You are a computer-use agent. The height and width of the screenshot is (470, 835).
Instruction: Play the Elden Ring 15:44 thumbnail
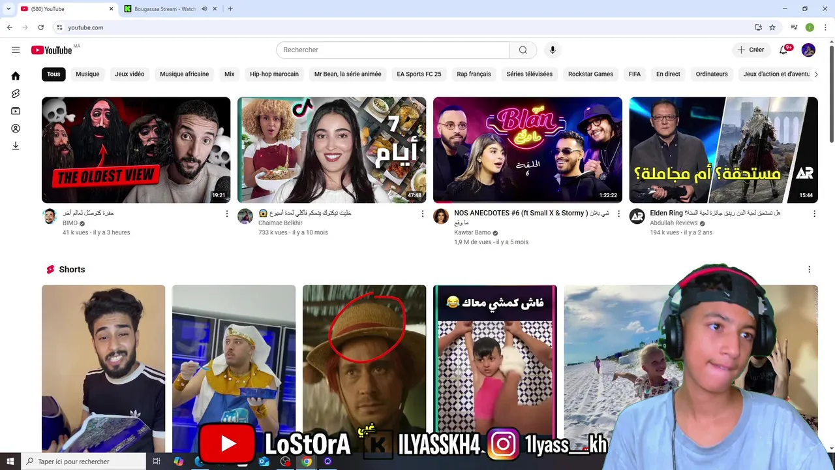click(723, 150)
